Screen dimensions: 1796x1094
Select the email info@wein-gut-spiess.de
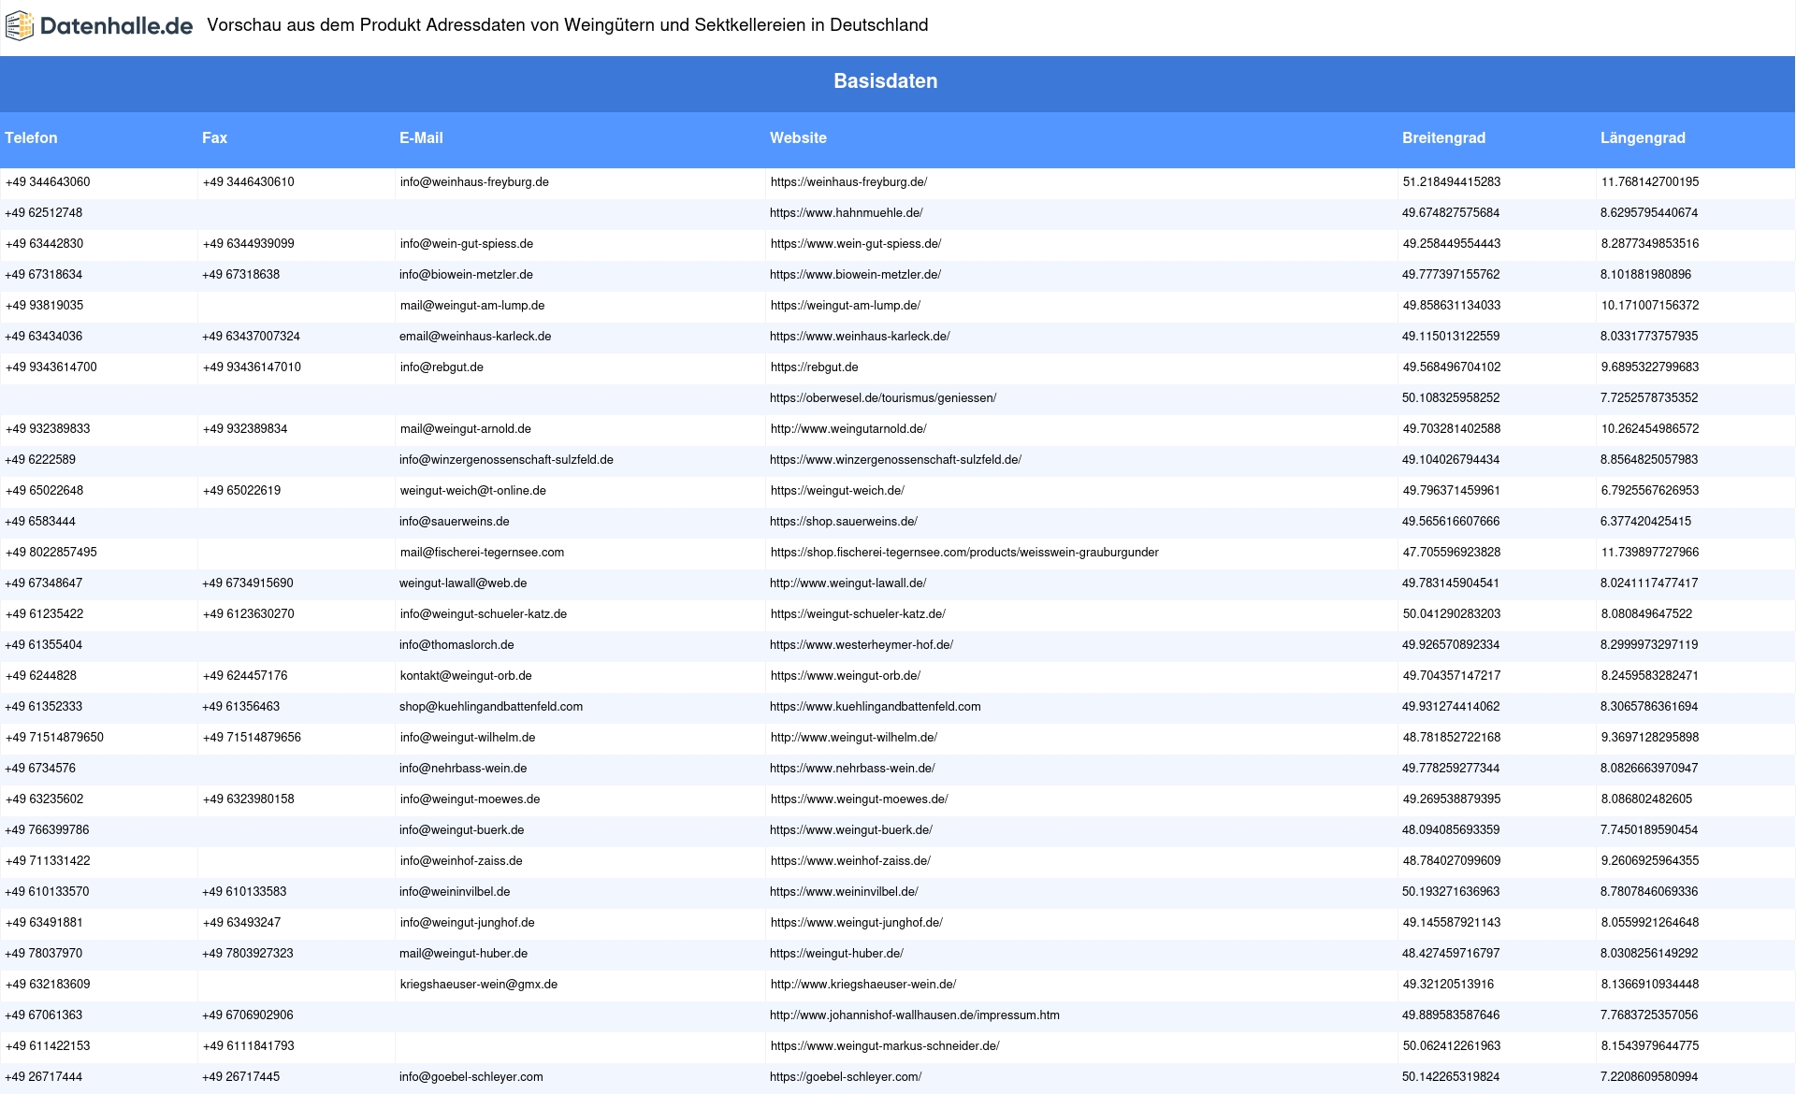pyautogui.click(x=466, y=244)
